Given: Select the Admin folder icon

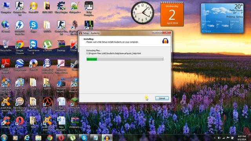Looking at the screenshot, I should pos(47,84).
